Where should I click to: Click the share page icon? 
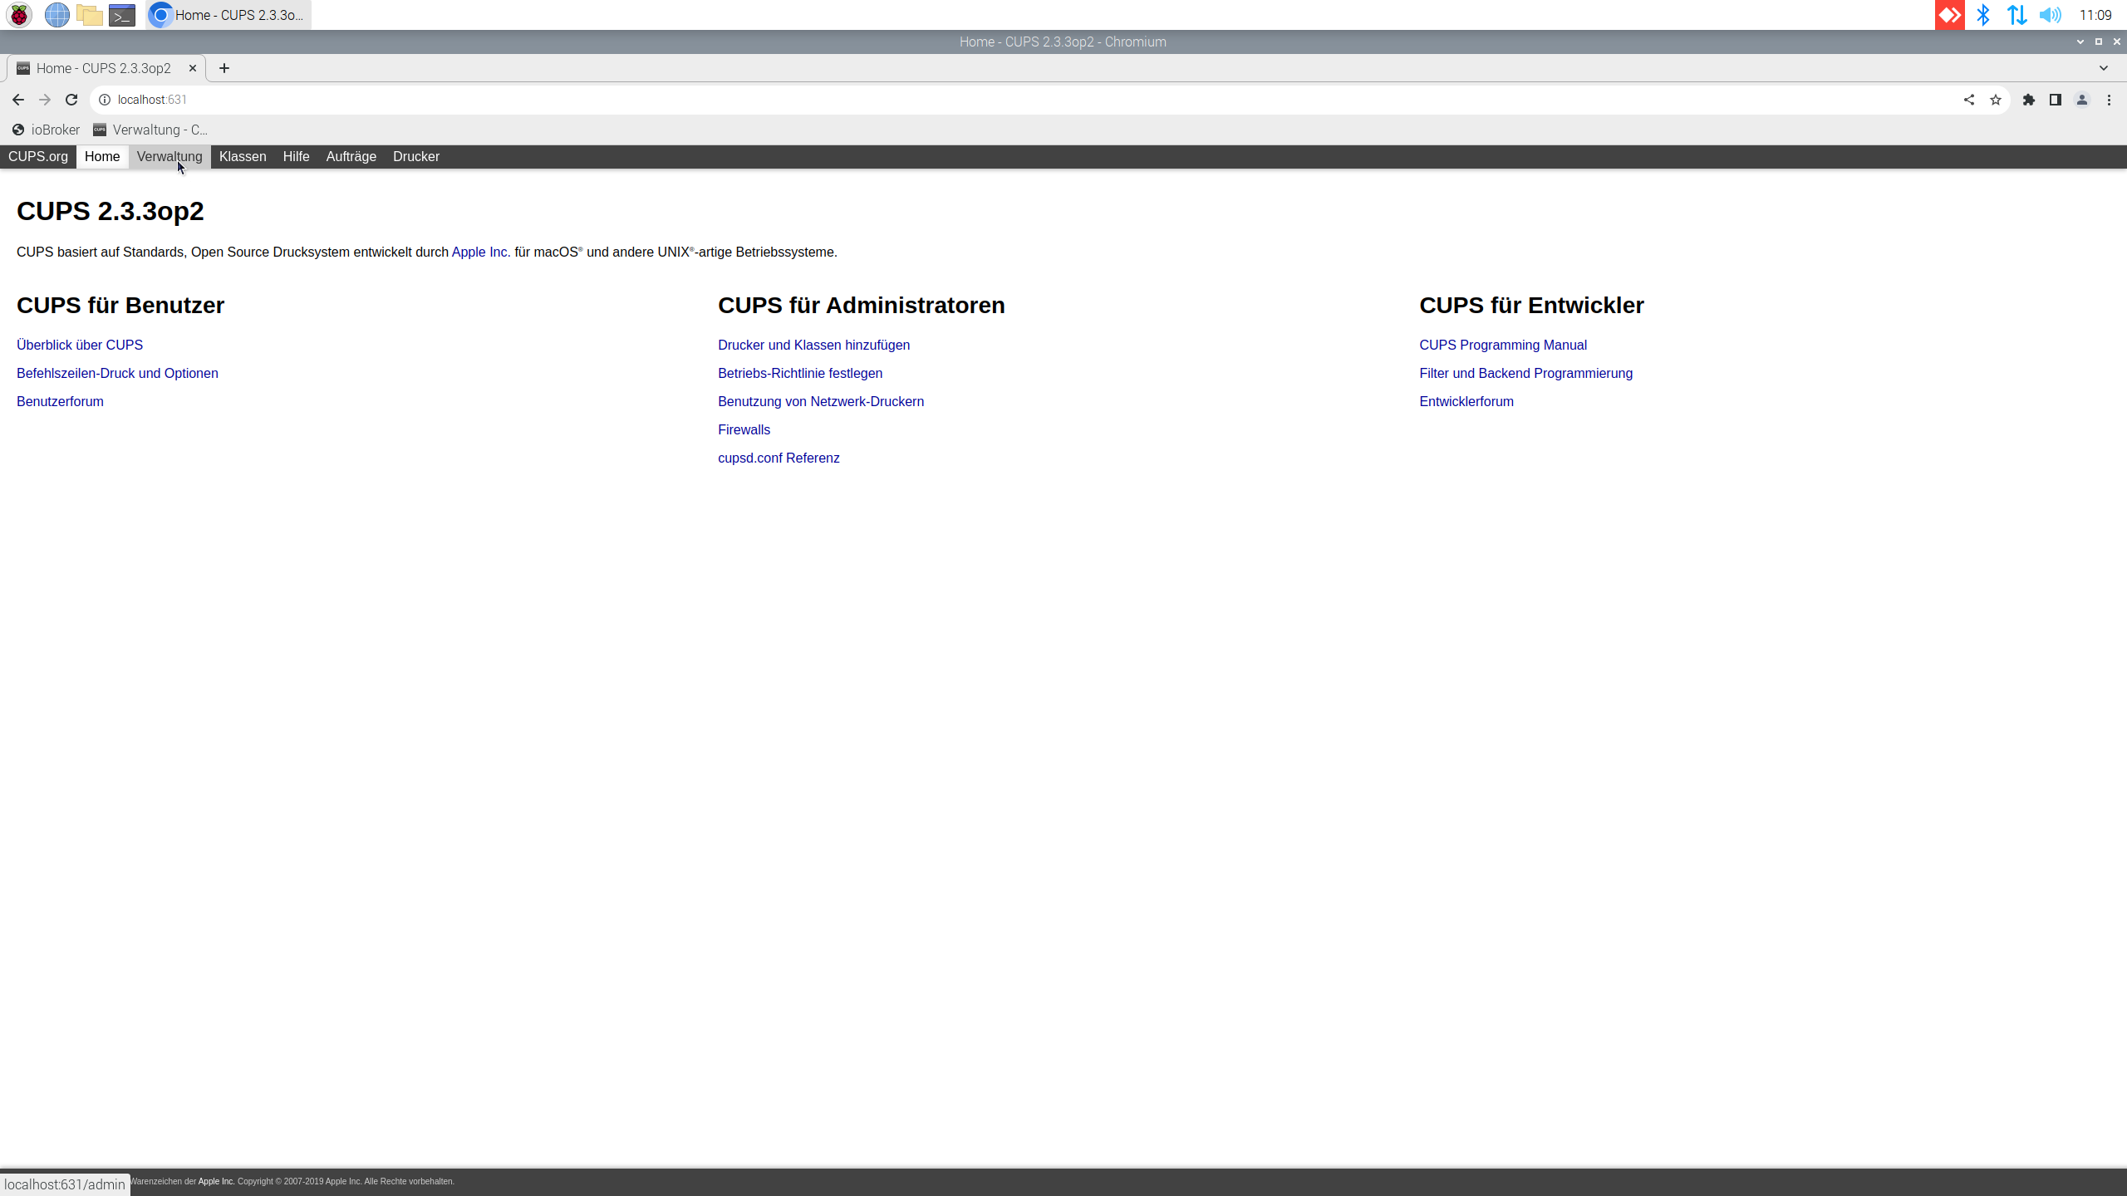[x=1969, y=100]
